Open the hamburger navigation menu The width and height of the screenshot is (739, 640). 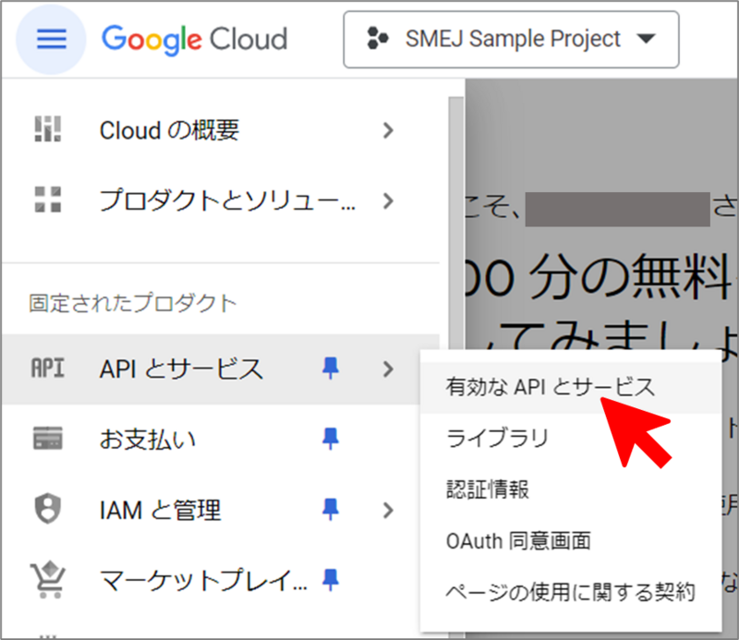click(52, 39)
